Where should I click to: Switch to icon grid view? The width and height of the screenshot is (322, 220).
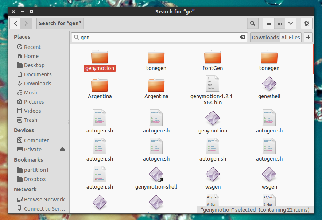point(279,23)
